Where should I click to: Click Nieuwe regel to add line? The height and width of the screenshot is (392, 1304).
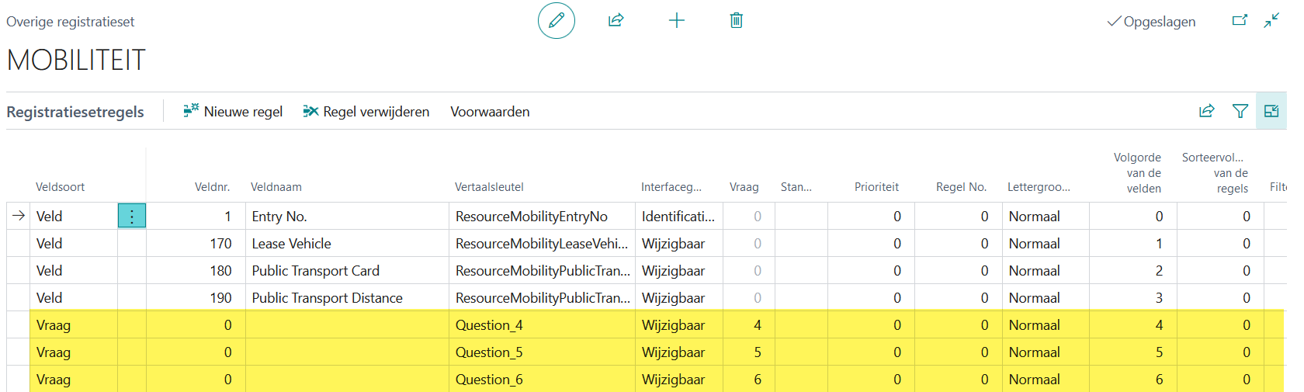click(x=233, y=112)
